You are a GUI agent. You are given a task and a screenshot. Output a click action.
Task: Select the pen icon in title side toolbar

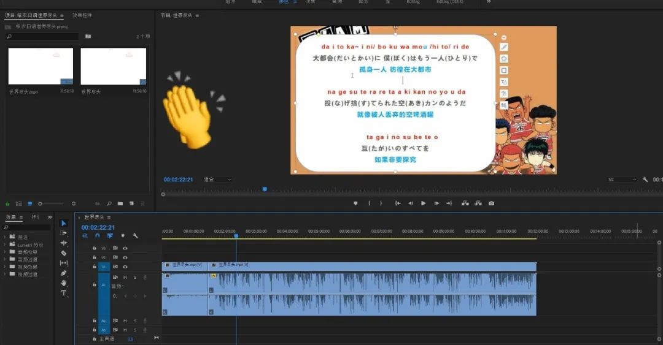click(x=503, y=47)
